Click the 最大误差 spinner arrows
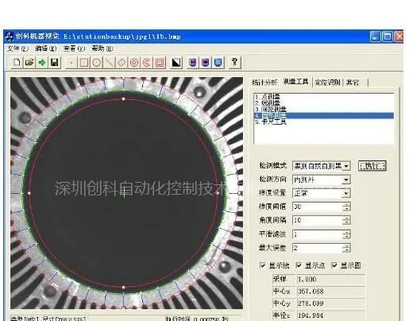 click(346, 248)
